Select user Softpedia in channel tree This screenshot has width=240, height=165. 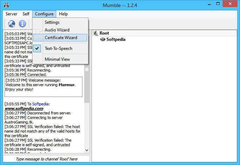pos(116,39)
